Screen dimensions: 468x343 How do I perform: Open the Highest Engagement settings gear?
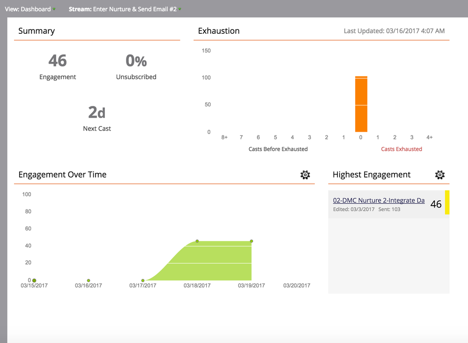(x=439, y=175)
